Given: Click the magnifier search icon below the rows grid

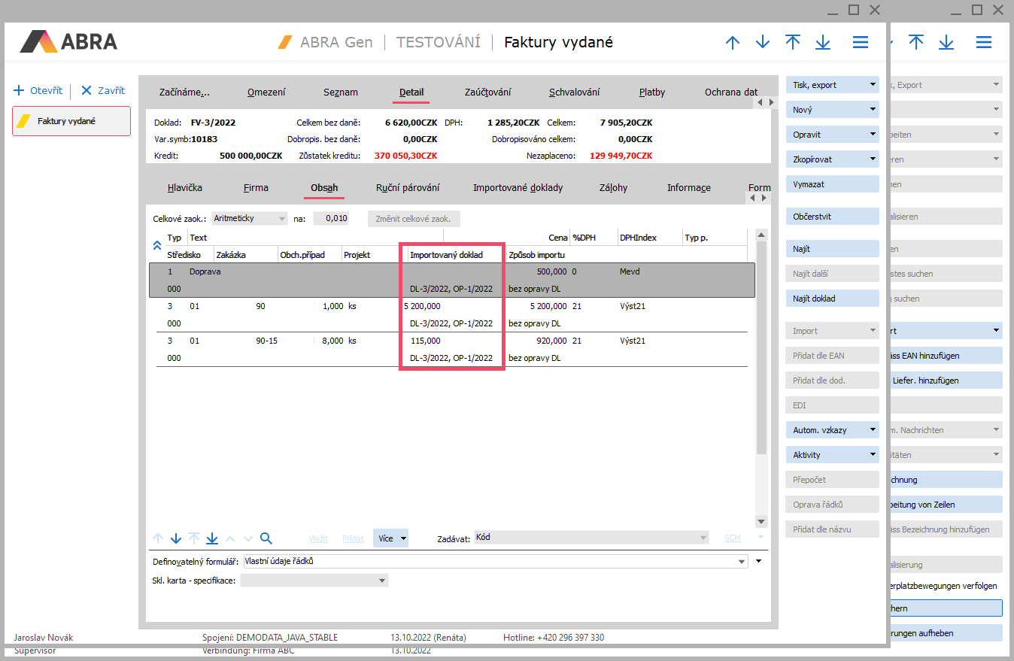Looking at the screenshot, I should point(266,538).
